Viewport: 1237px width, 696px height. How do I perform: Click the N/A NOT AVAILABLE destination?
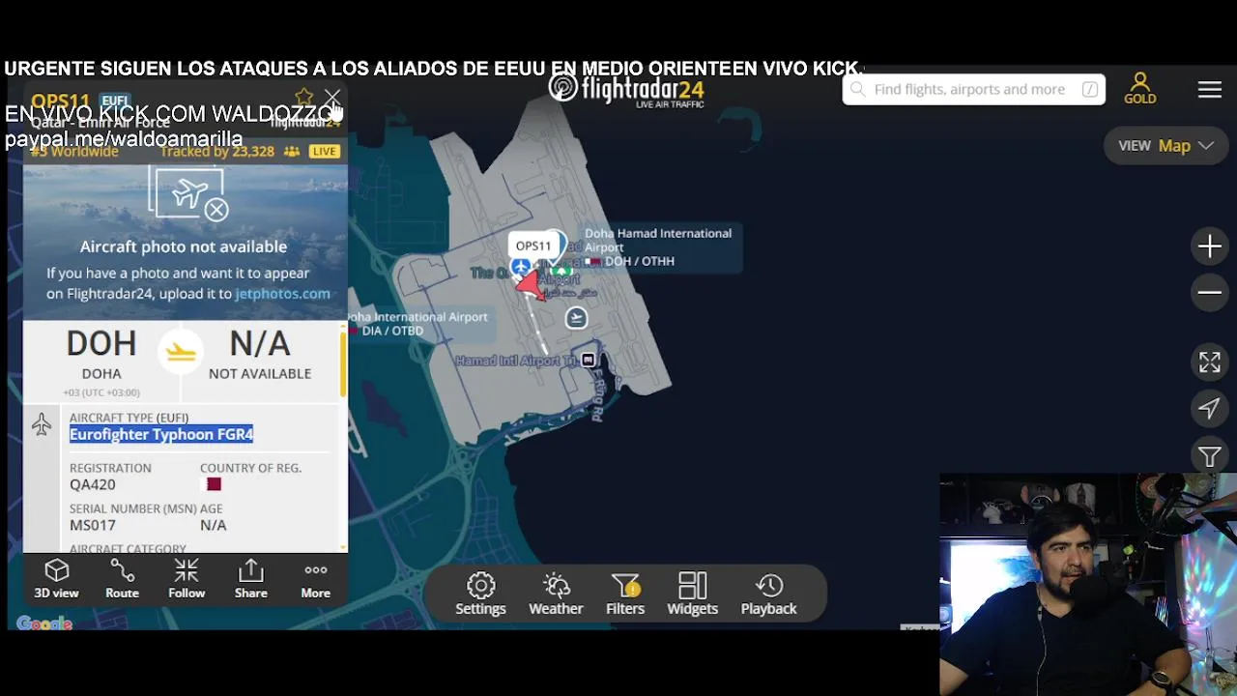(260, 355)
